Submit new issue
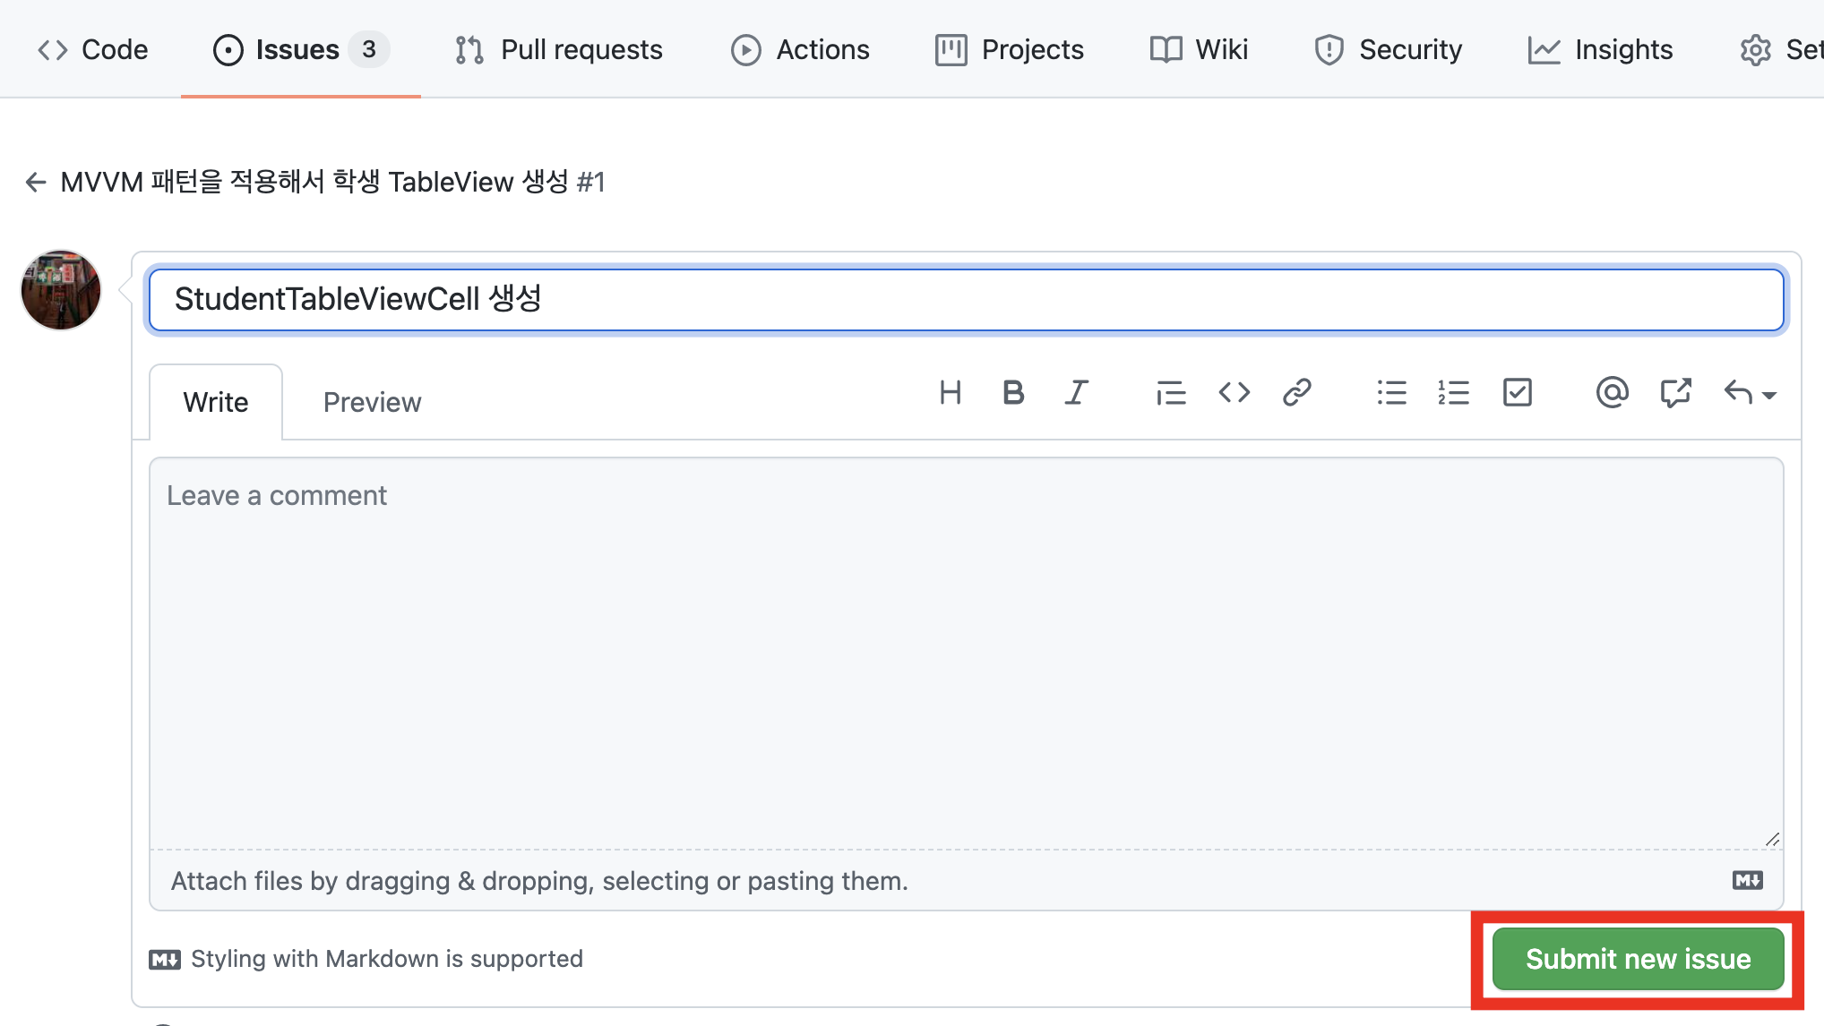The width and height of the screenshot is (1824, 1026). (x=1638, y=959)
